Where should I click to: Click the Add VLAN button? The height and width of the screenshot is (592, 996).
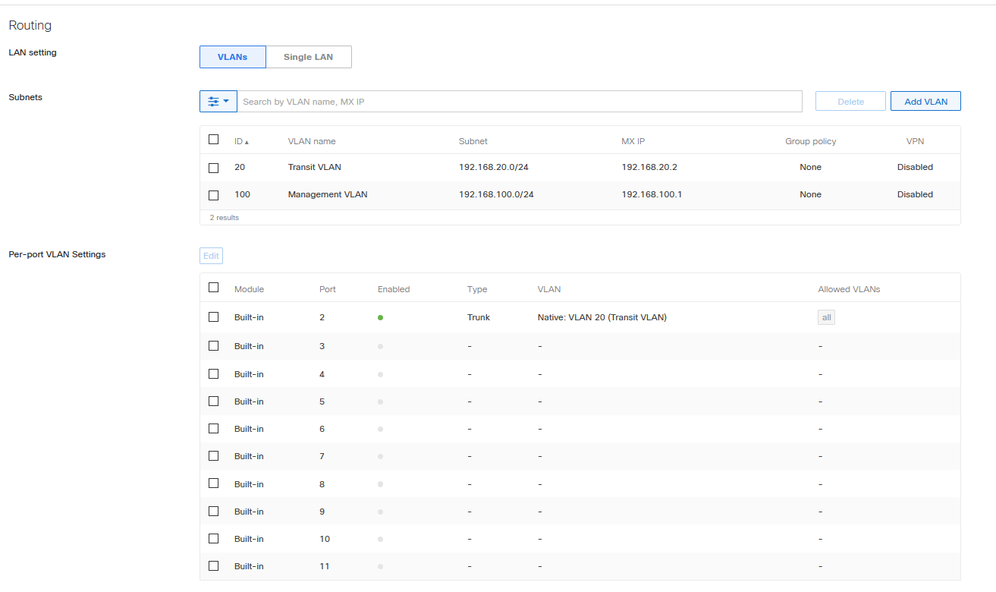click(925, 101)
